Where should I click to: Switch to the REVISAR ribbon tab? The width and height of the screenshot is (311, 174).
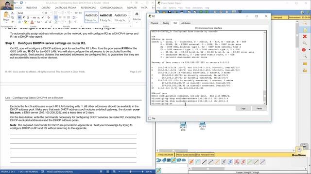(x=132, y=8)
